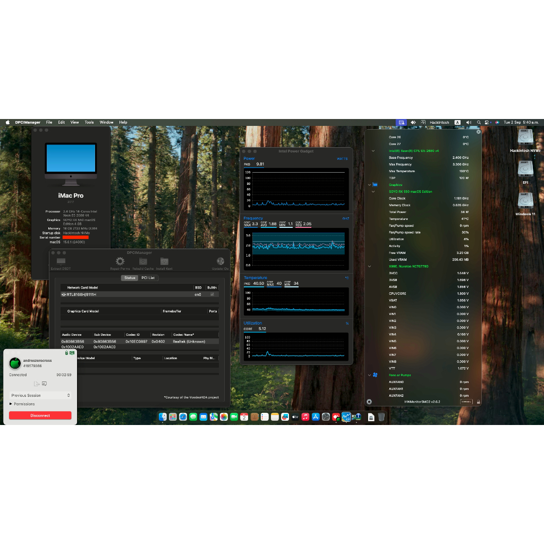Viewport: 544px width, 544px height.
Task: Expand the Permissions disclosure triangle
Action: (11, 404)
